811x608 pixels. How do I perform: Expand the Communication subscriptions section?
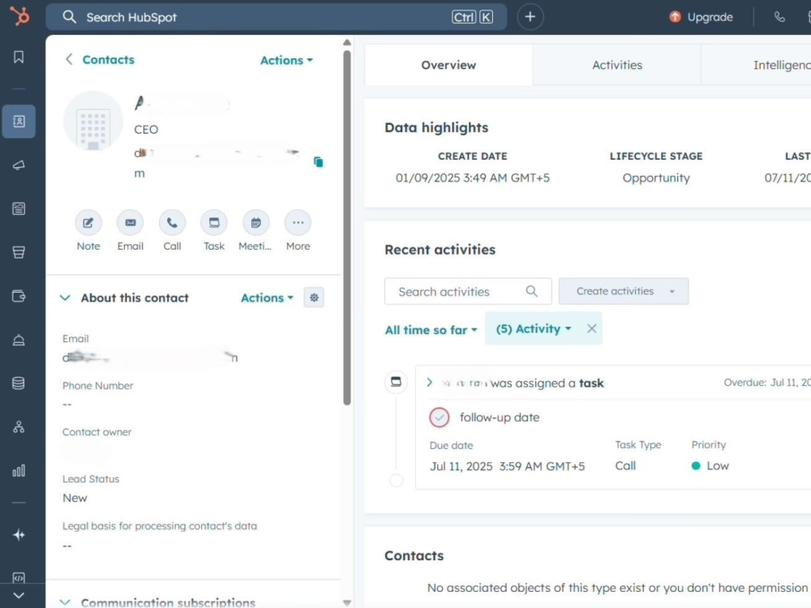tap(65, 602)
